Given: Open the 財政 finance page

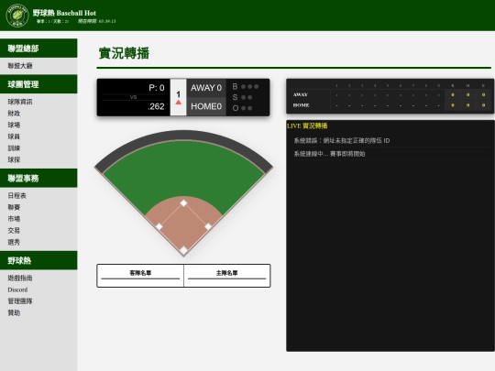Looking at the screenshot, I should point(14,114).
